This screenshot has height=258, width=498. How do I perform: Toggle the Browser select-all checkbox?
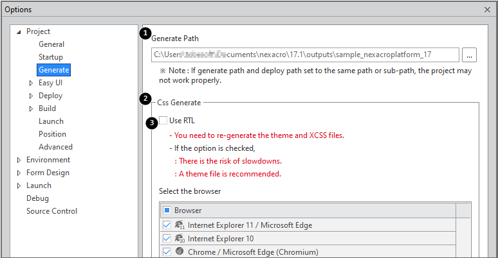(167, 211)
